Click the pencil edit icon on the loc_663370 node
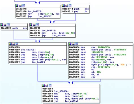The height and width of the screenshot is (104, 134). click(x=20, y=6)
